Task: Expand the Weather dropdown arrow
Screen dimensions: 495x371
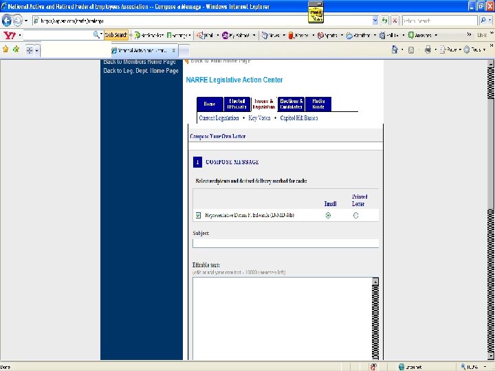Action: click(x=375, y=35)
